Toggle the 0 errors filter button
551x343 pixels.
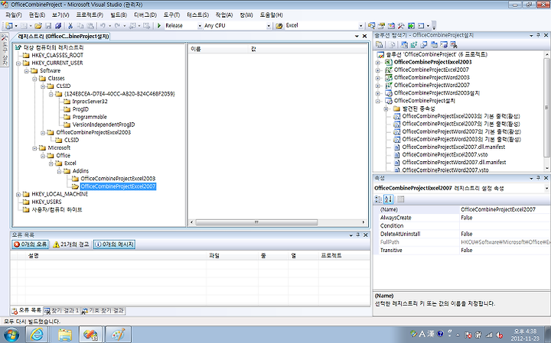click(x=30, y=244)
